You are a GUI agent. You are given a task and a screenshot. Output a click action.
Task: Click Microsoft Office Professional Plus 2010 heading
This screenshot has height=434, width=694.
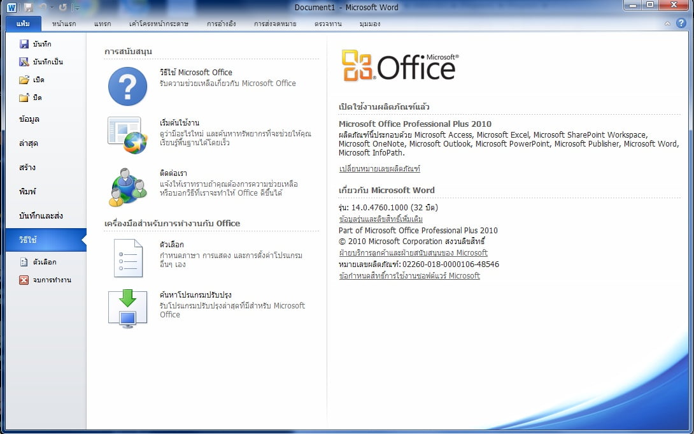[415, 124]
